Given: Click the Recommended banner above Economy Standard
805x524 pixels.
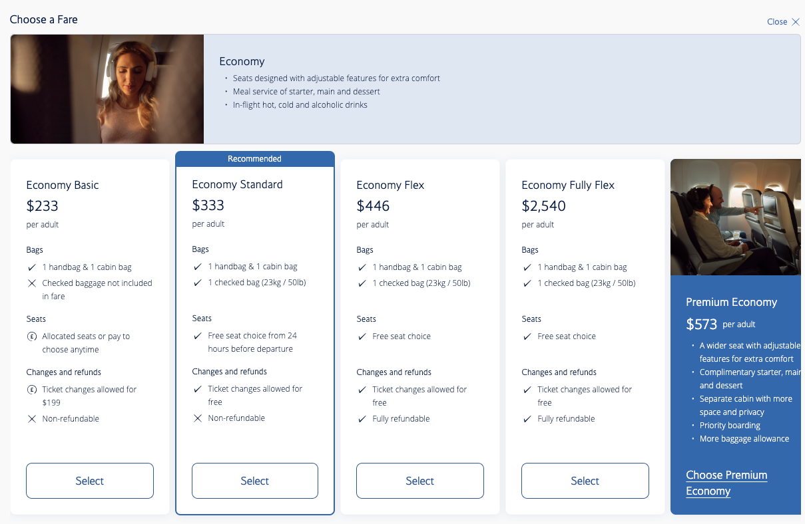Looking at the screenshot, I should point(255,159).
